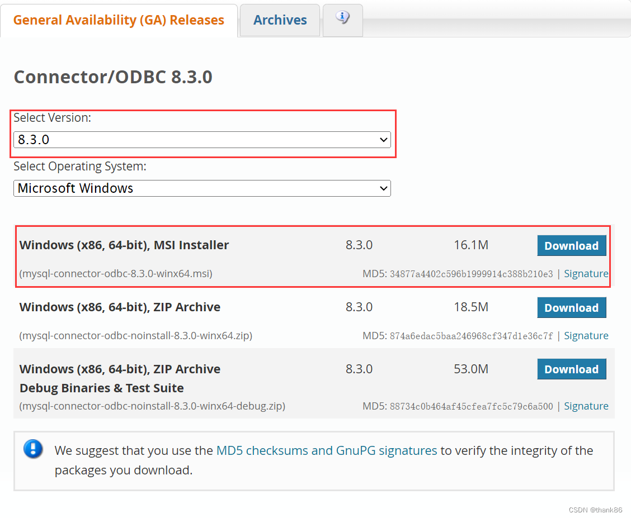Click the Connector/ODBC 8.3.0 heading
Image resolution: width=631 pixels, height=518 pixels.
coord(112,77)
